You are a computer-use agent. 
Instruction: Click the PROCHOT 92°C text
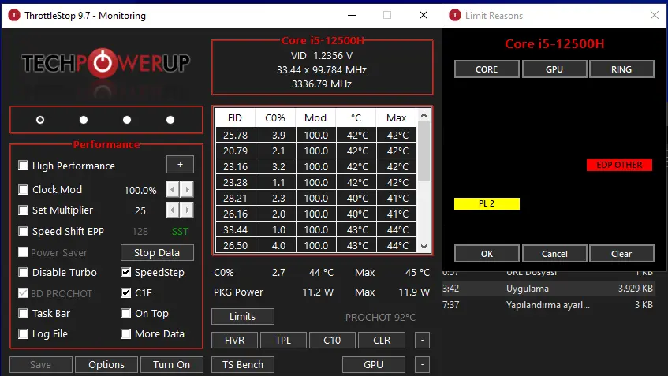pos(380,317)
